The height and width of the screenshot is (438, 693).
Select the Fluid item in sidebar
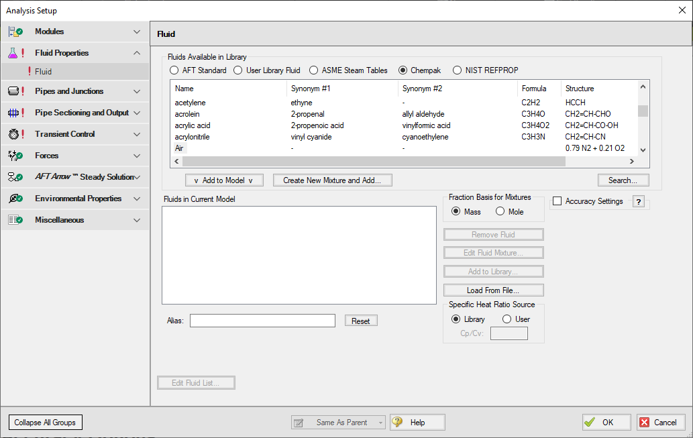click(44, 72)
